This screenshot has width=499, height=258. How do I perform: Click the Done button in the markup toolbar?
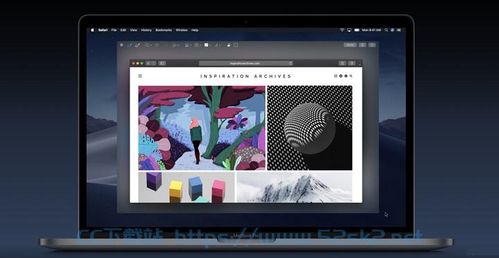coord(350,45)
